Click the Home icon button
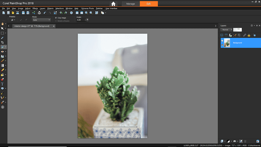261x147 pixels. pos(113,4)
